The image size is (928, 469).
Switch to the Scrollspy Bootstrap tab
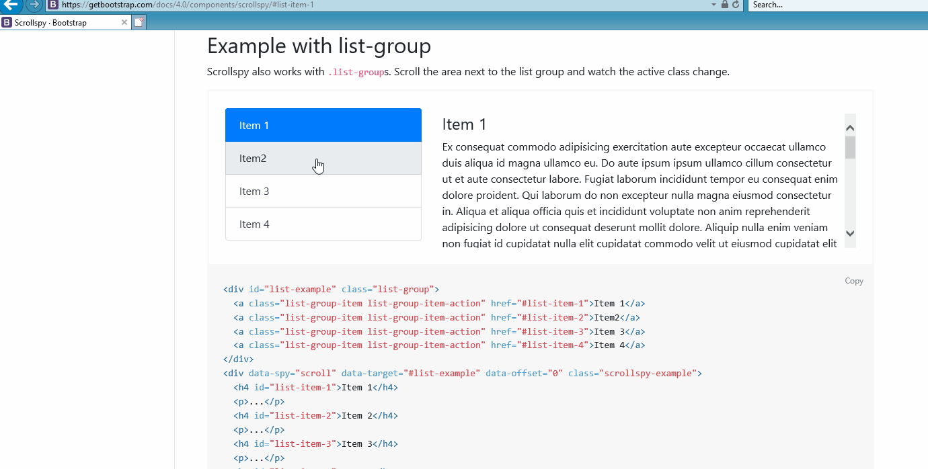pos(64,22)
